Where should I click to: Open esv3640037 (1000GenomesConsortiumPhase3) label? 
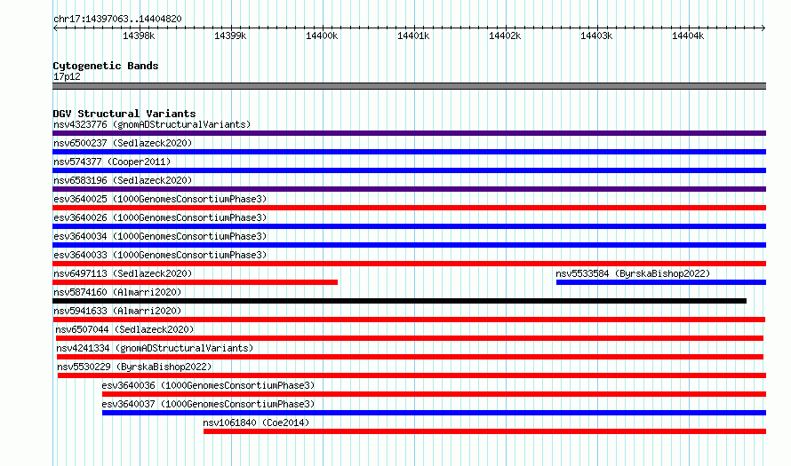coord(208,404)
